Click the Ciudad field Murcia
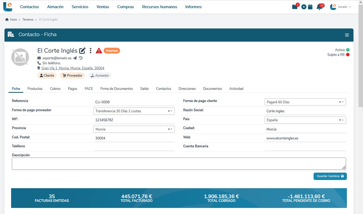This screenshot has width=363, height=214. tap(305, 129)
